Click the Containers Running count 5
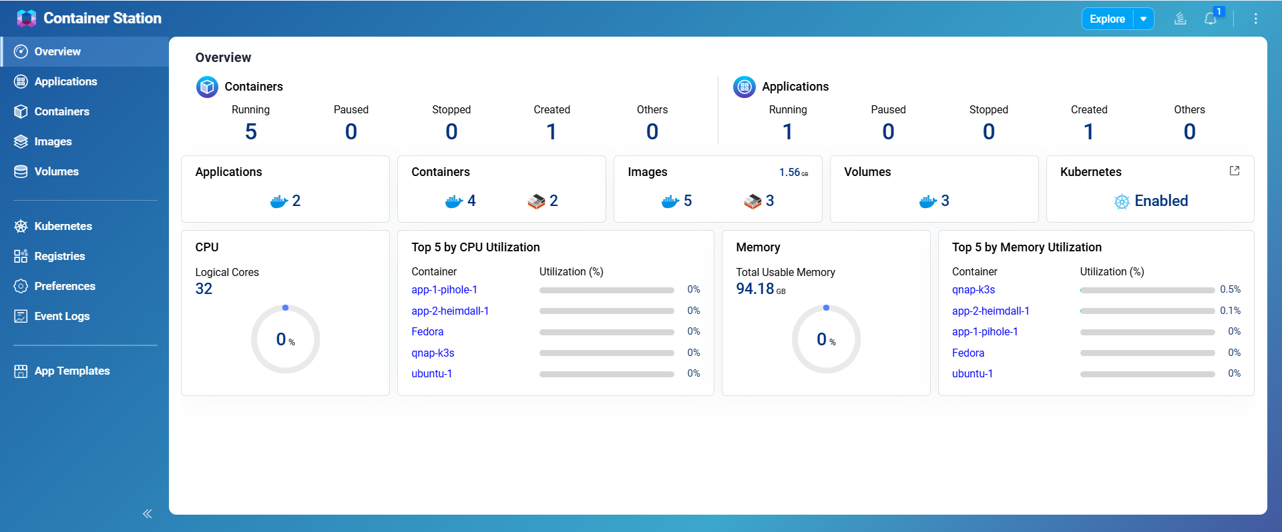 [x=251, y=132]
